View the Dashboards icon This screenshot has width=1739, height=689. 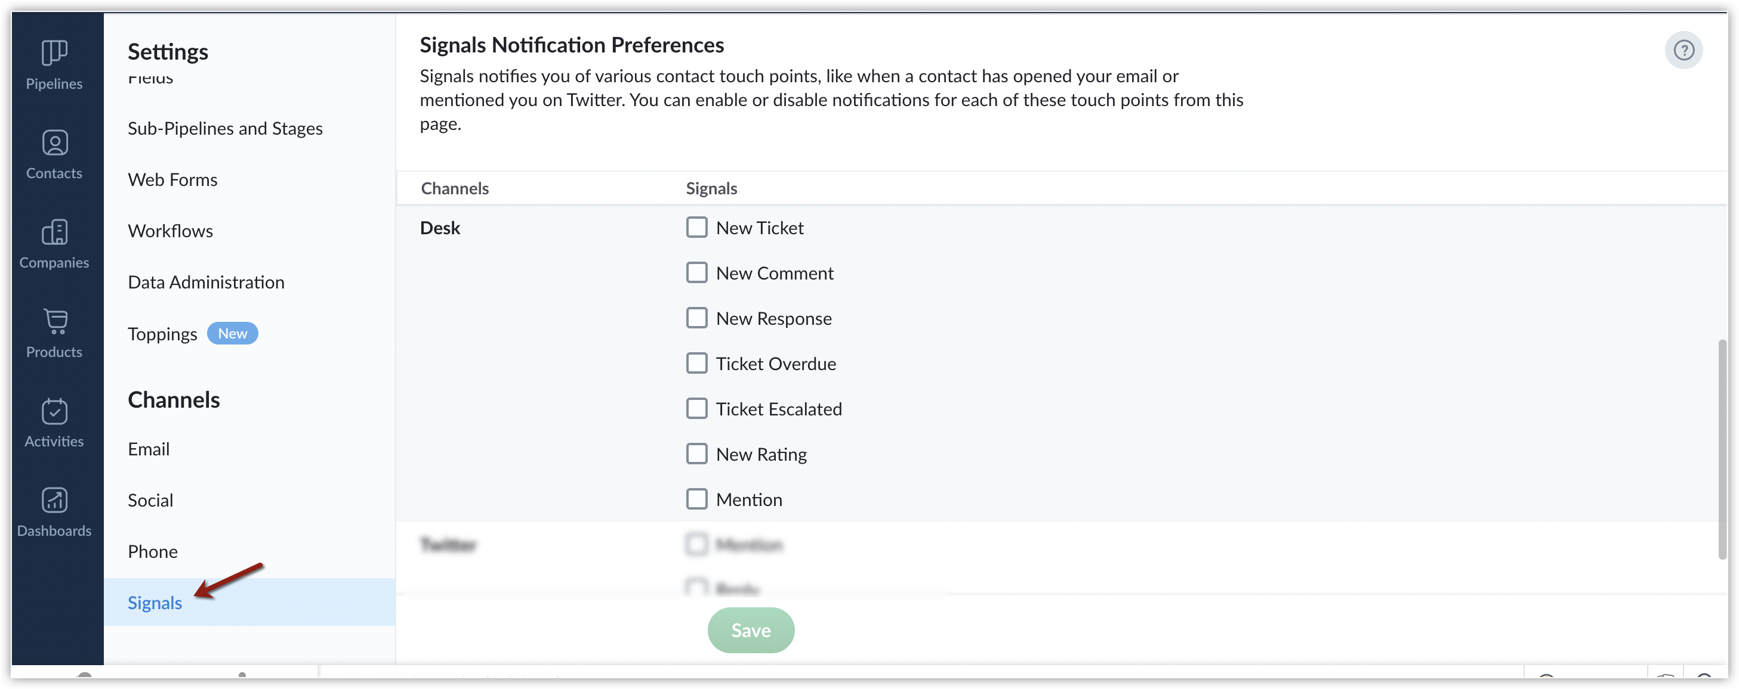point(55,500)
